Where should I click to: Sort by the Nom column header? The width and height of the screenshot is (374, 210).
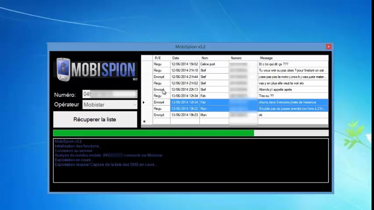tap(214, 58)
